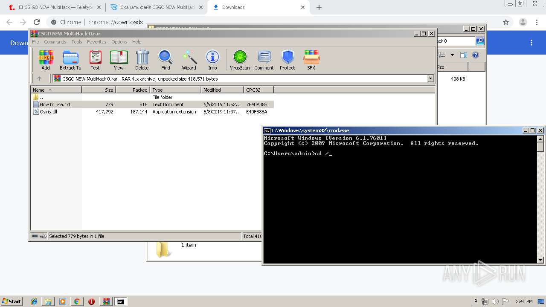Image resolution: width=546 pixels, height=307 pixels.
Task: Open the Options menu
Action: point(119,42)
